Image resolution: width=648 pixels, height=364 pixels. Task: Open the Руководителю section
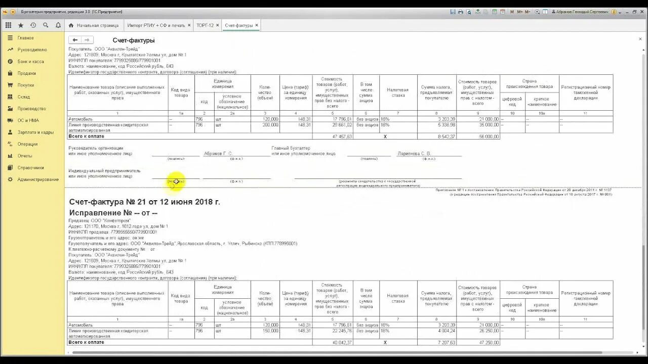[32, 50]
